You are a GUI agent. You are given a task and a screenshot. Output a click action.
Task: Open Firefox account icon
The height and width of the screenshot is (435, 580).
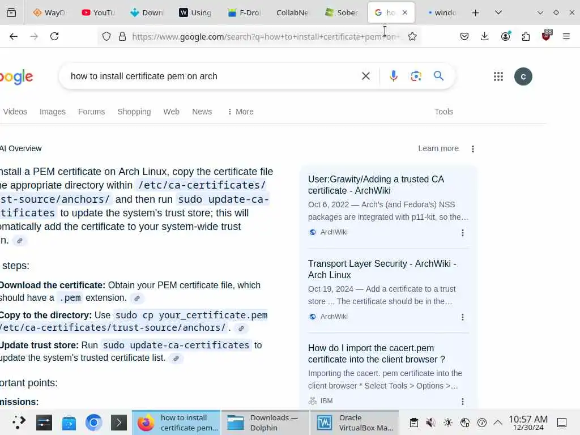[x=506, y=36]
